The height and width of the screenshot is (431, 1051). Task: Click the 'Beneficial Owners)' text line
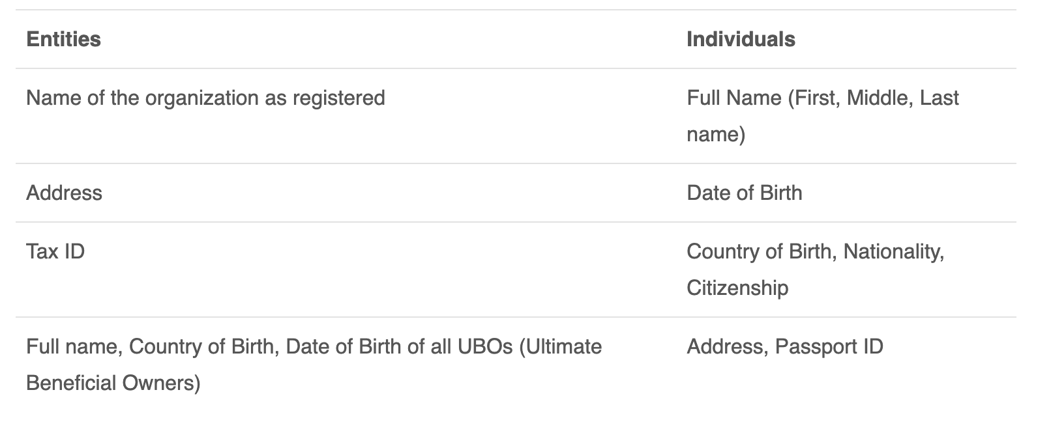click(113, 383)
